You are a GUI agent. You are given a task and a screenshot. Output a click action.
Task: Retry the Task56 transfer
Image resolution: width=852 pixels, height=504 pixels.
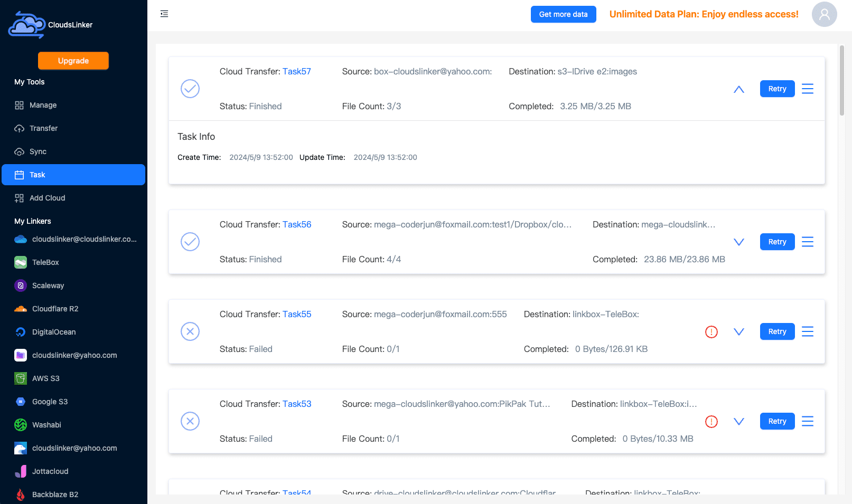777,242
